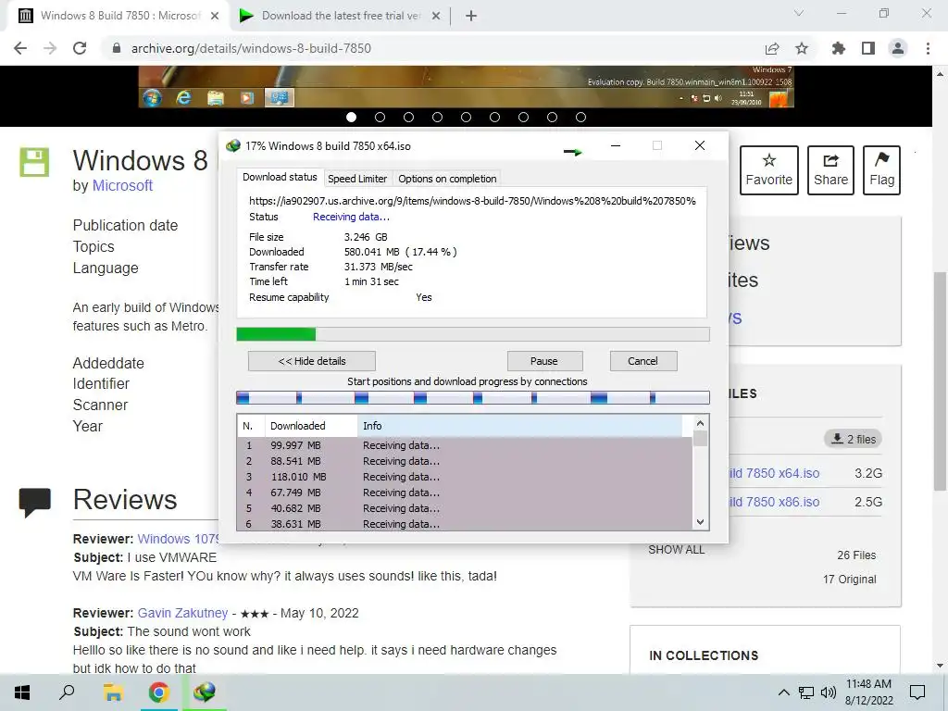948x711 pixels.
Task: Pause the download
Action: tap(544, 361)
